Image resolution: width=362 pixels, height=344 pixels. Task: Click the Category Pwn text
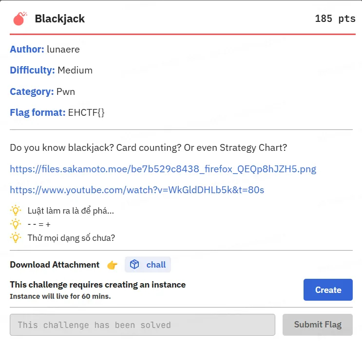pyautogui.click(x=42, y=91)
